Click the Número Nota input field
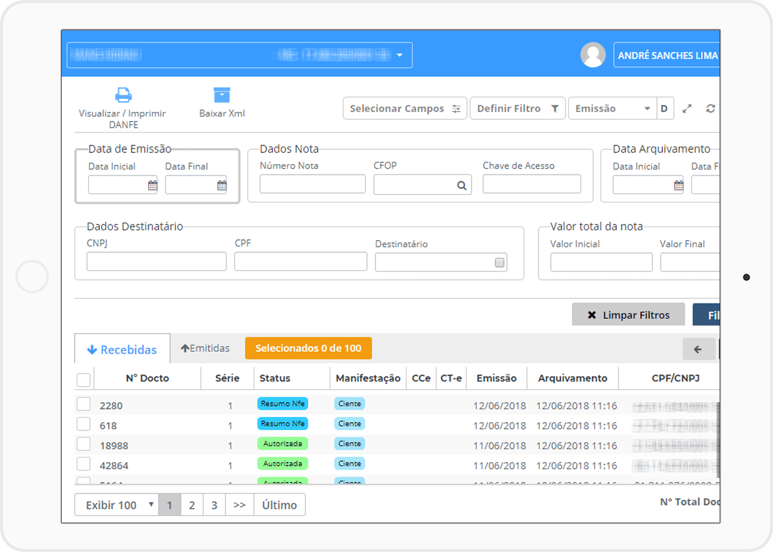Image resolution: width=773 pixels, height=552 pixels. click(x=312, y=184)
